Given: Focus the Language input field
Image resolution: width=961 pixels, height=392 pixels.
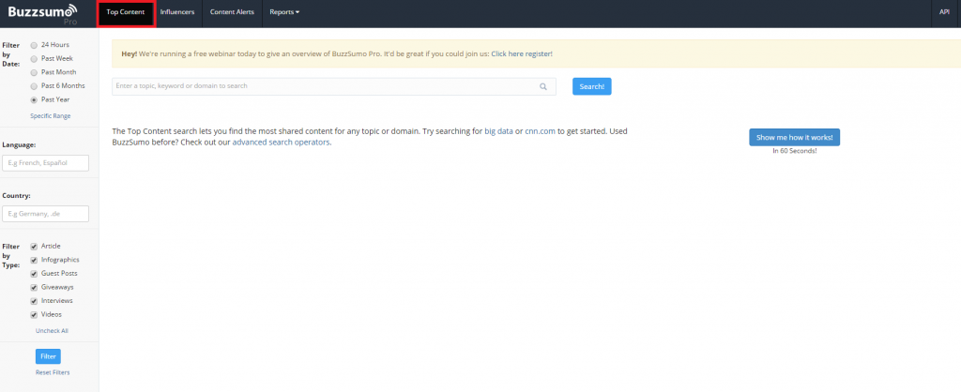Looking at the screenshot, I should point(46,163).
